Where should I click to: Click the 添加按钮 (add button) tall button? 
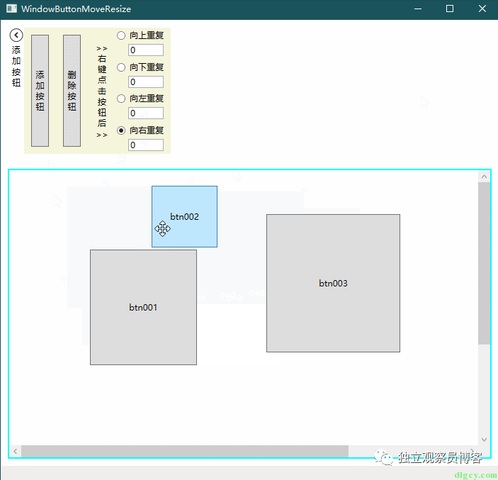click(x=40, y=91)
